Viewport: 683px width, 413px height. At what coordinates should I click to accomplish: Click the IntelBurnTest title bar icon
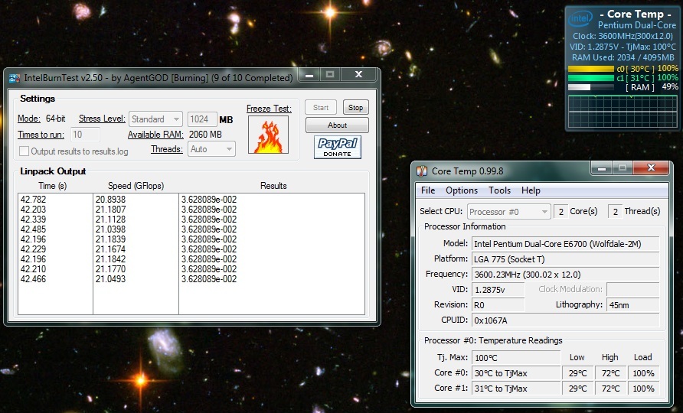[15, 78]
